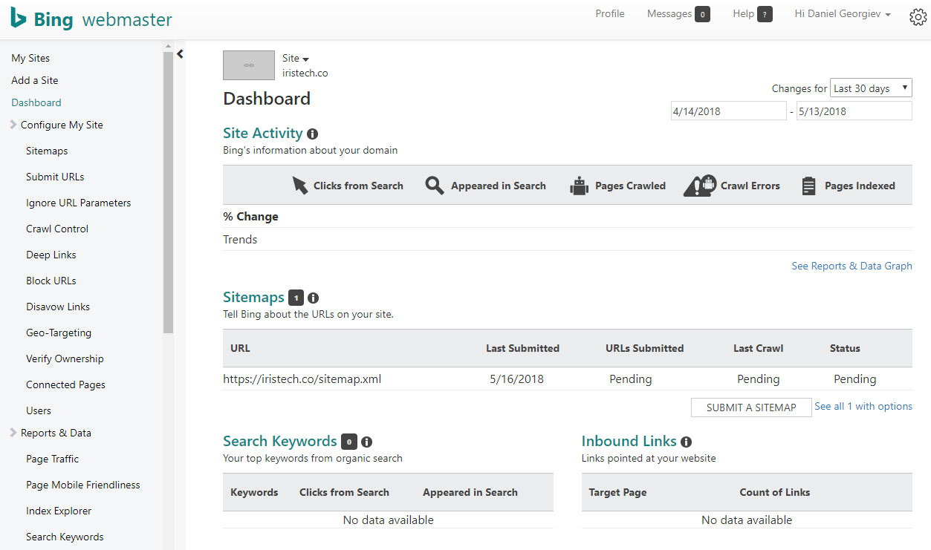
Task: Open the Last 30 days dropdown
Action: coord(871,88)
